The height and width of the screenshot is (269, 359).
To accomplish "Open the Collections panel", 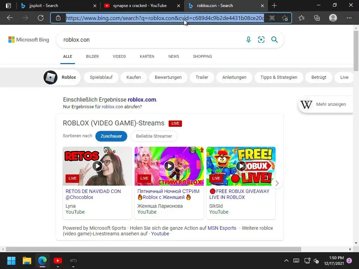I will 317,18.
